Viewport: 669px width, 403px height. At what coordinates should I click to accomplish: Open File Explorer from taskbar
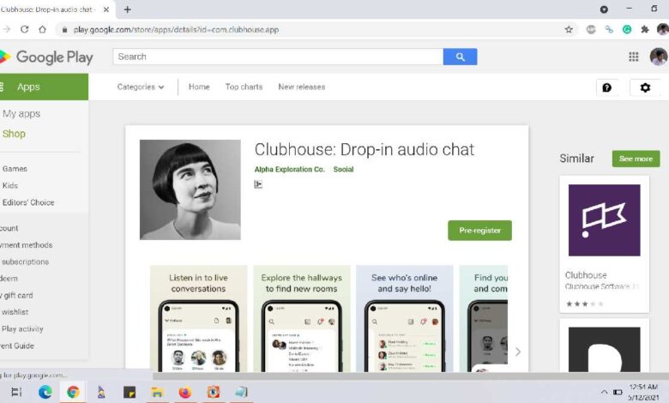[x=157, y=392]
